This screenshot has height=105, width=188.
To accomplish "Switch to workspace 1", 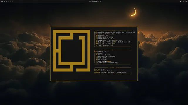I will click(4, 1).
